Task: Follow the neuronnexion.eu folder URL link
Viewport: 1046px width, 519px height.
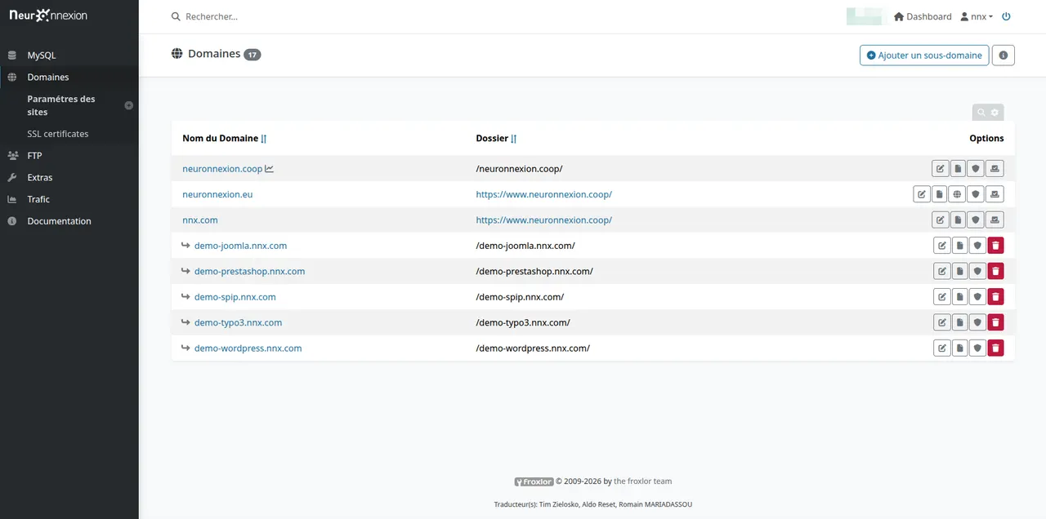Action: click(x=543, y=194)
